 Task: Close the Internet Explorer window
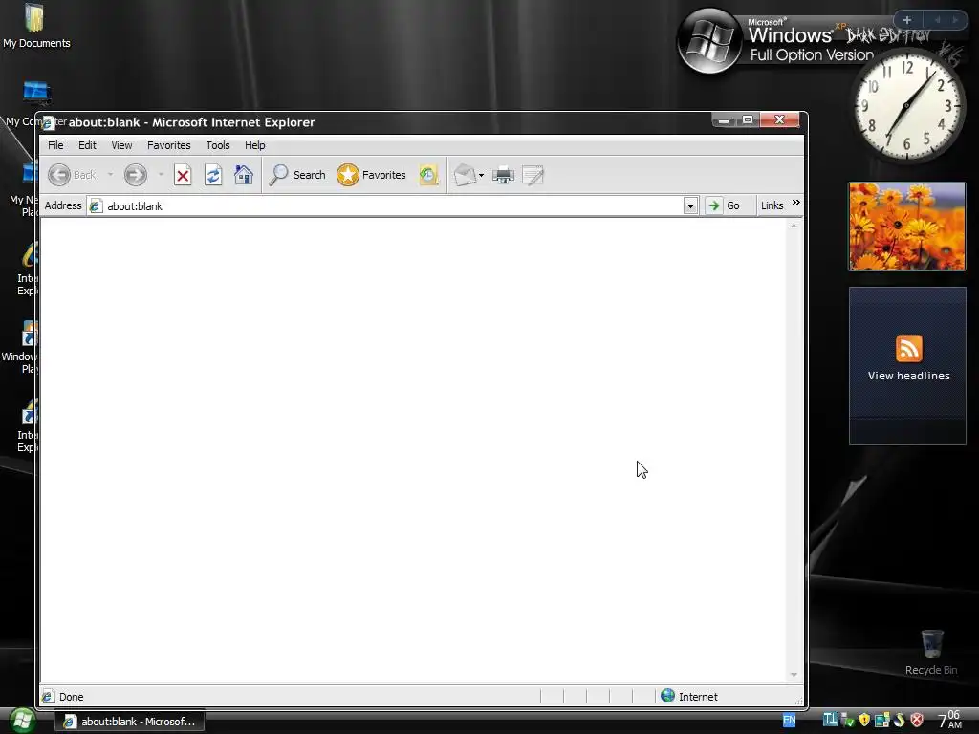779,119
